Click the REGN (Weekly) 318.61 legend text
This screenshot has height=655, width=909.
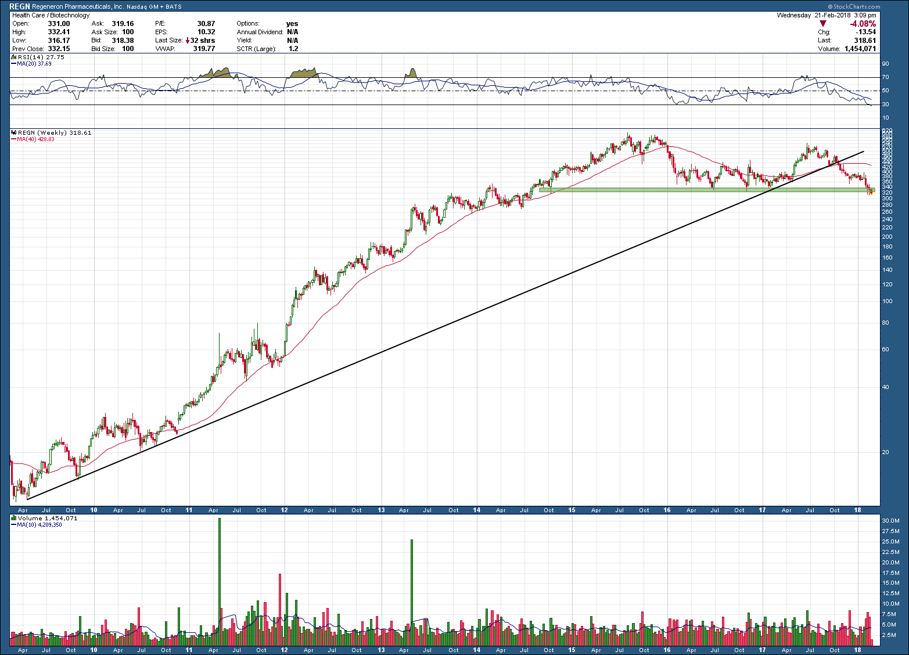(55, 132)
